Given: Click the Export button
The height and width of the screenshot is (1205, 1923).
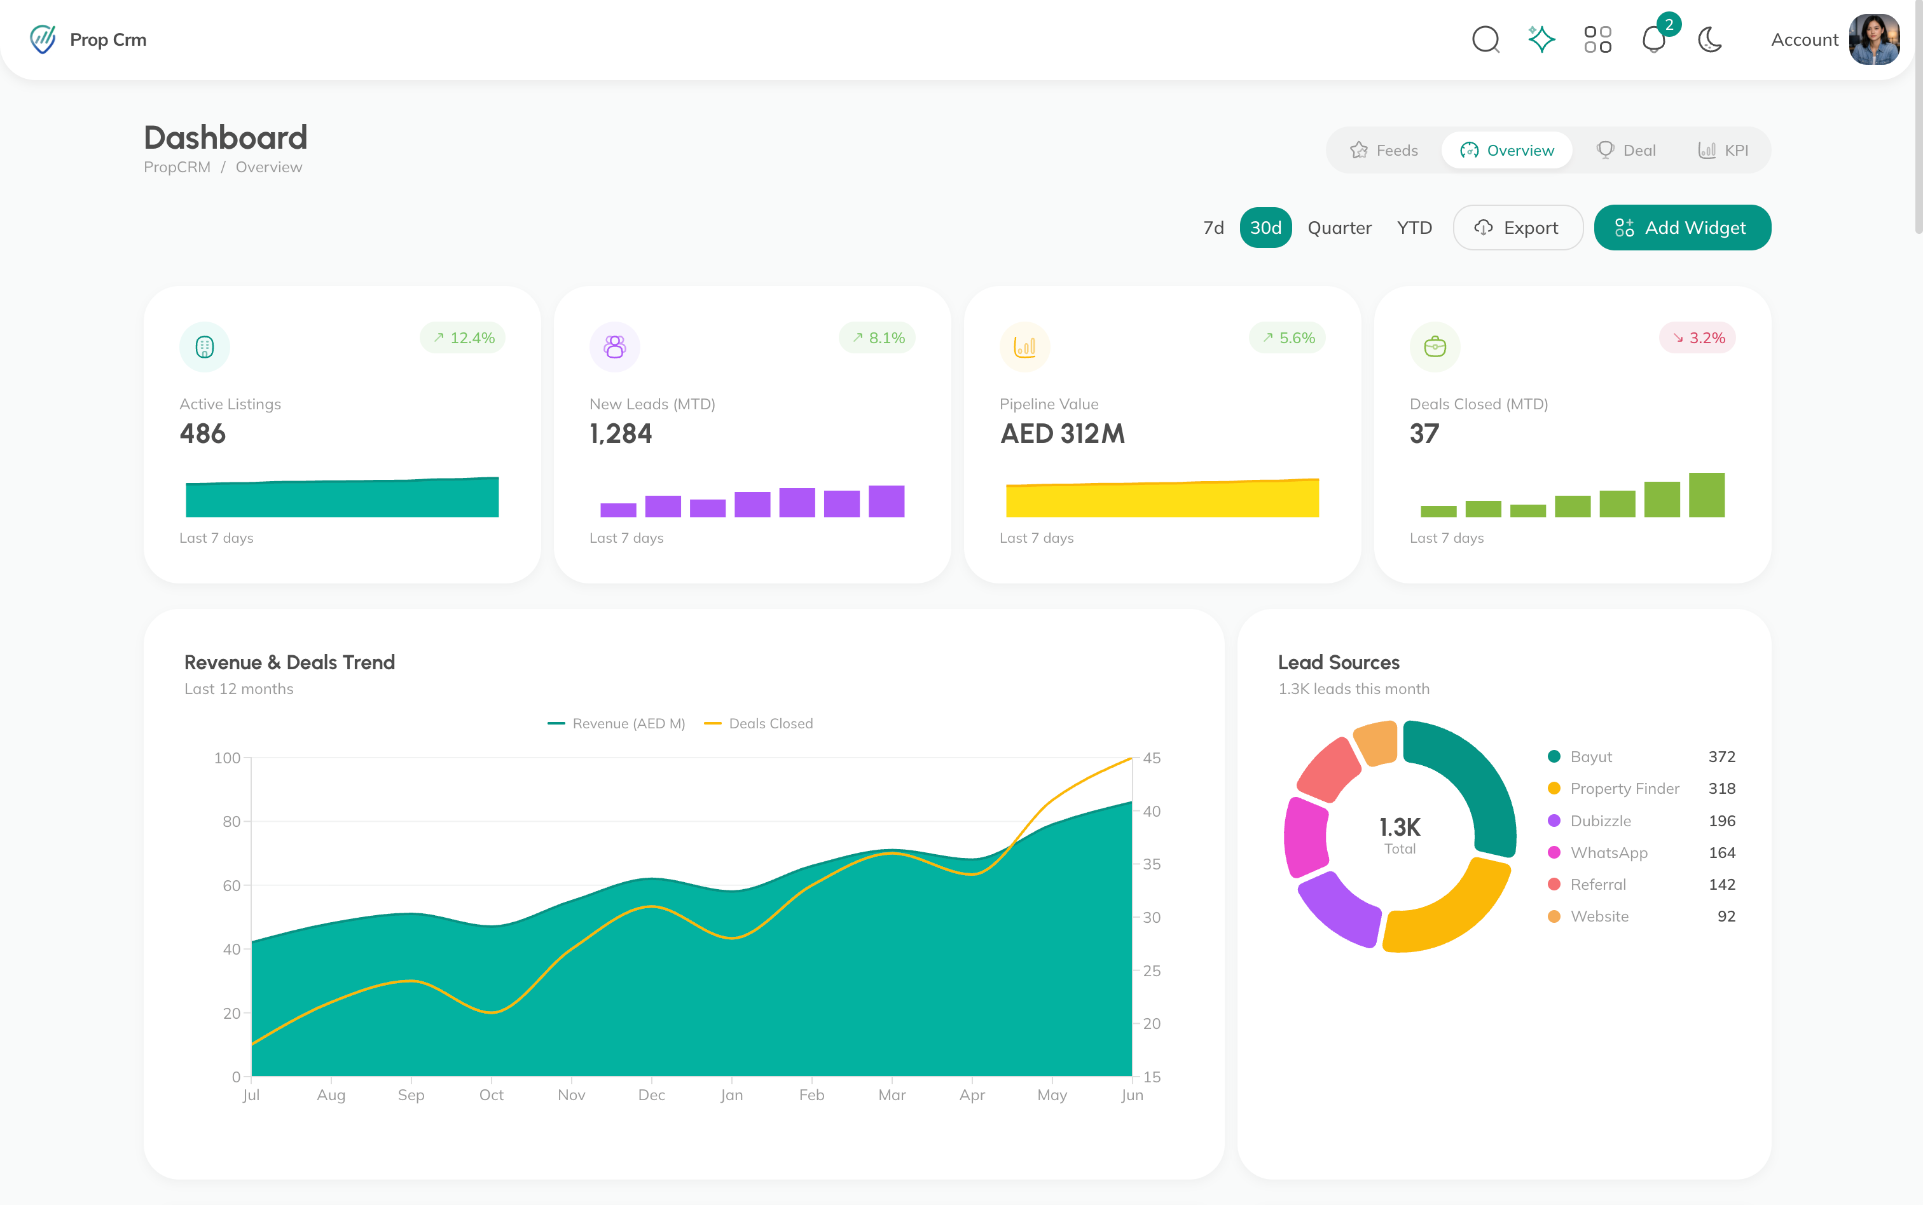Looking at the screenshot, I should [1517, 228].
